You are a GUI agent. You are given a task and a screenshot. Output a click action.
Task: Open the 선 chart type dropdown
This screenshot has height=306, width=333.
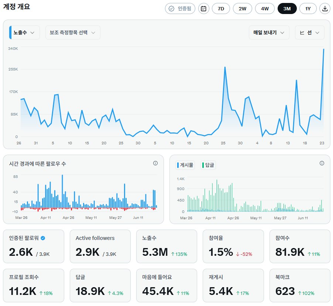309,32
